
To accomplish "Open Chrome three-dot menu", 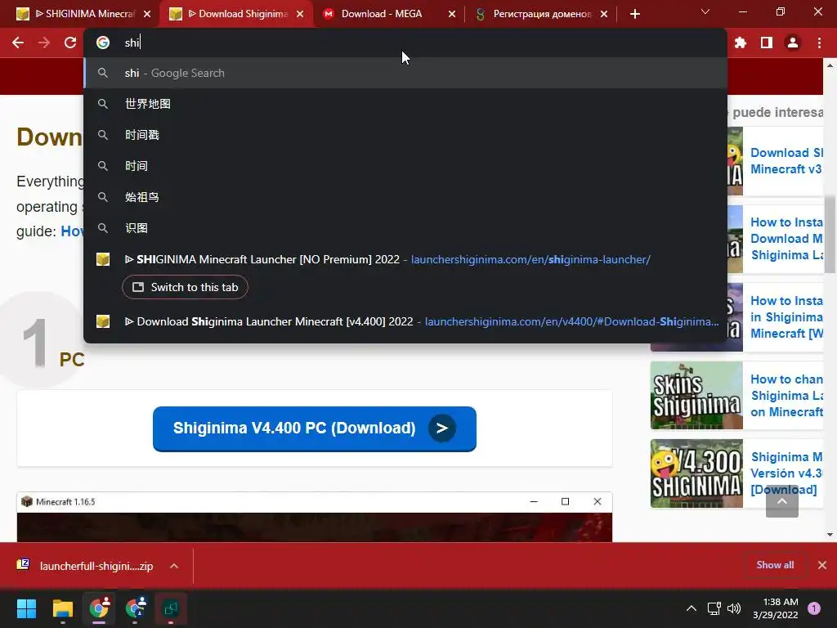I will tap(819, 43).
